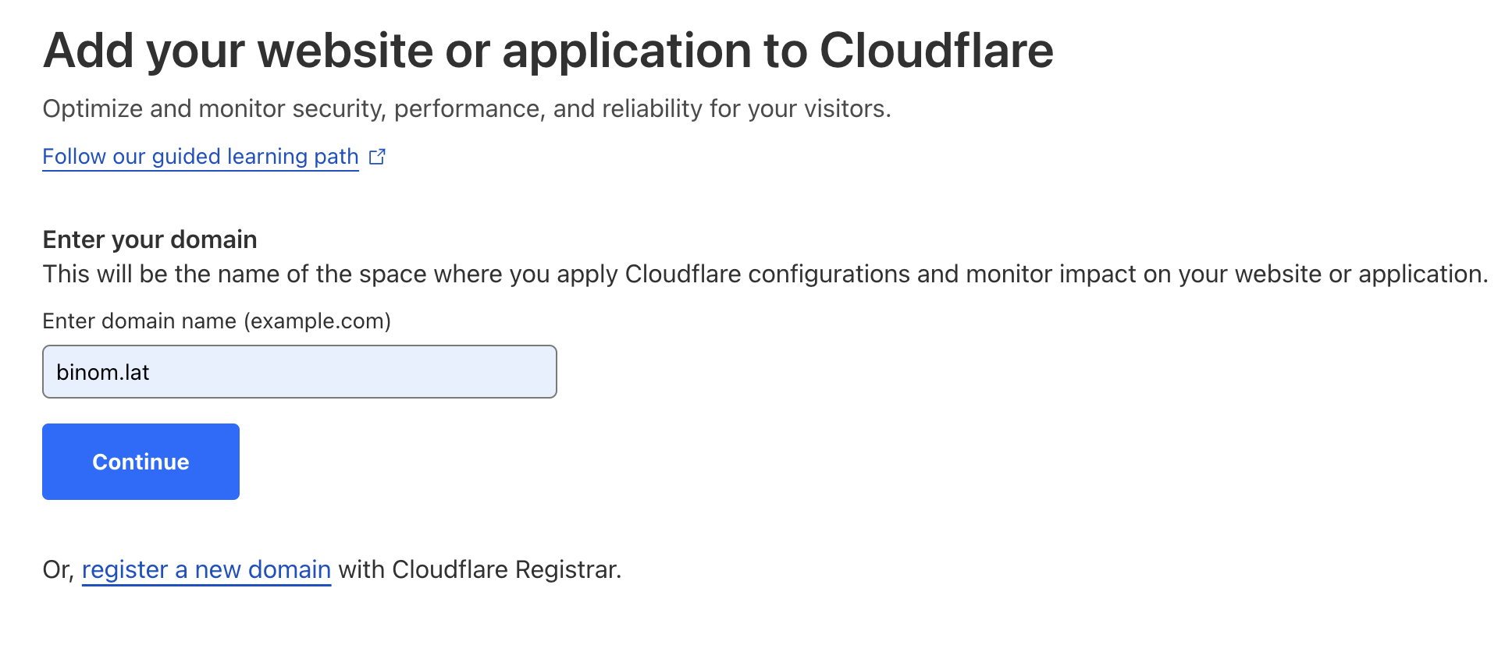
Task: Click the word 'Follow' in the learning link
Action: [74, 157]
